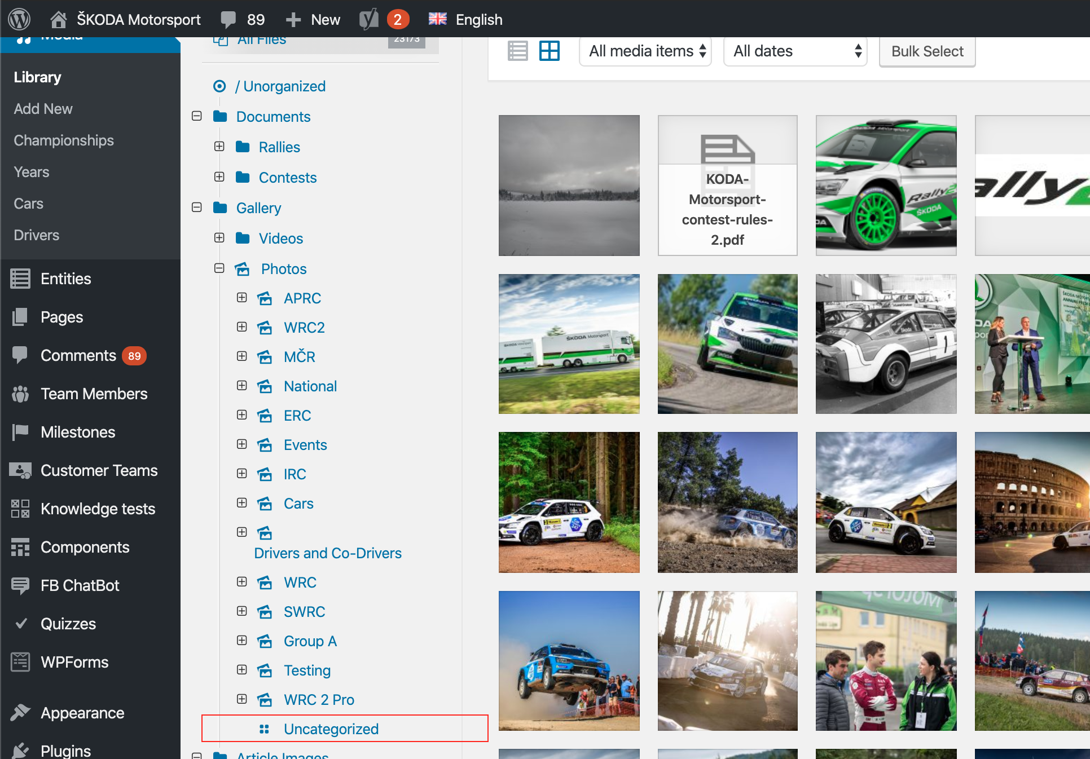
Task: Open Championships in Media submenu
Action: pos(64,140)
